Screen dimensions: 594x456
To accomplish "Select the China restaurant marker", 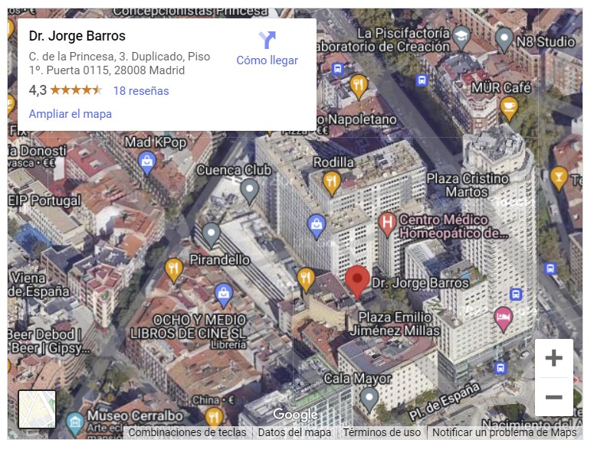I will [x=214, y=419].
